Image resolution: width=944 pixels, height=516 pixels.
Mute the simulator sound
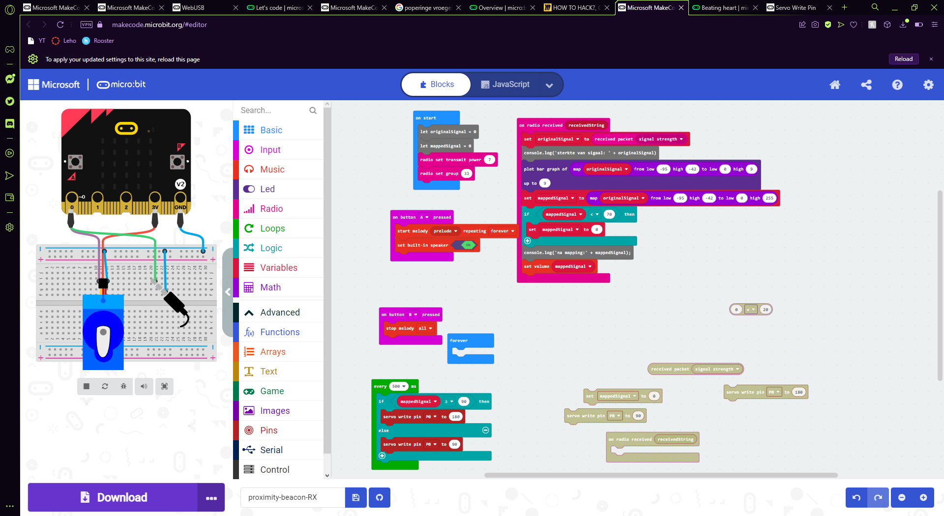(x=144, y=386)
